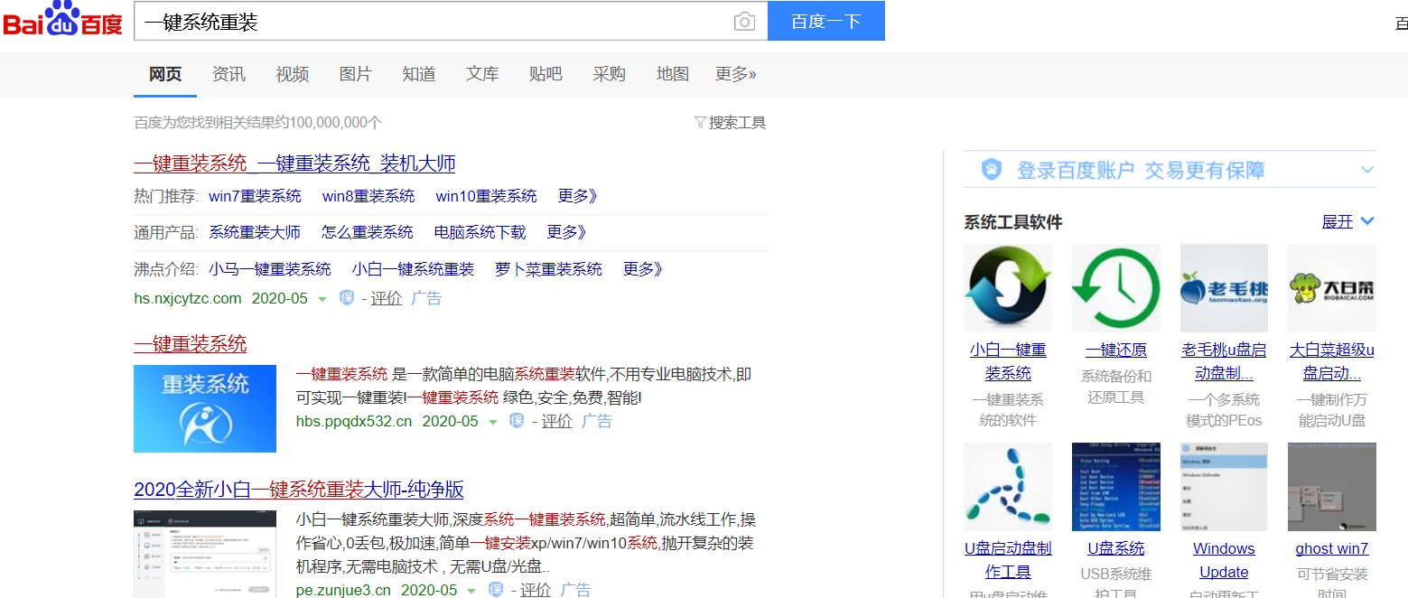The image size is (1408, 598).
Task: Switch to the 地图 tab
Action: [x=673, y=74]
